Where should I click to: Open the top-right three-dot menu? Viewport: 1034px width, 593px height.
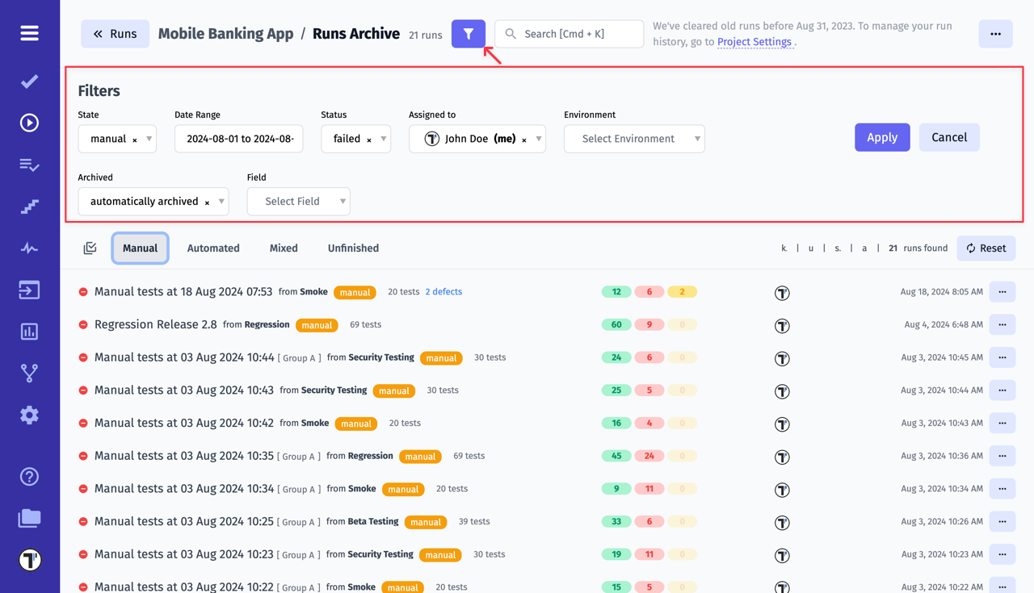[x=995, y=34]
